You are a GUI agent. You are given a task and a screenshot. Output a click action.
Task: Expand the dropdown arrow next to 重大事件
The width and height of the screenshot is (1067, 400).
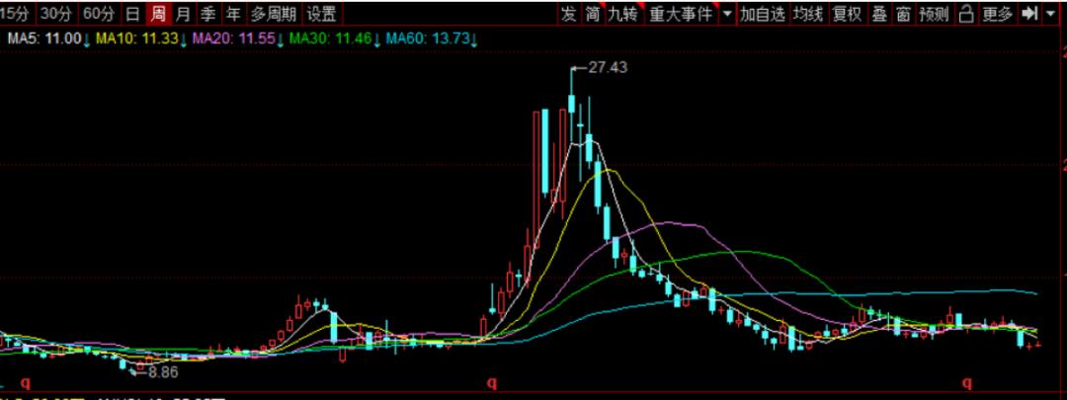pyautogui.click(x=727, y=14)
